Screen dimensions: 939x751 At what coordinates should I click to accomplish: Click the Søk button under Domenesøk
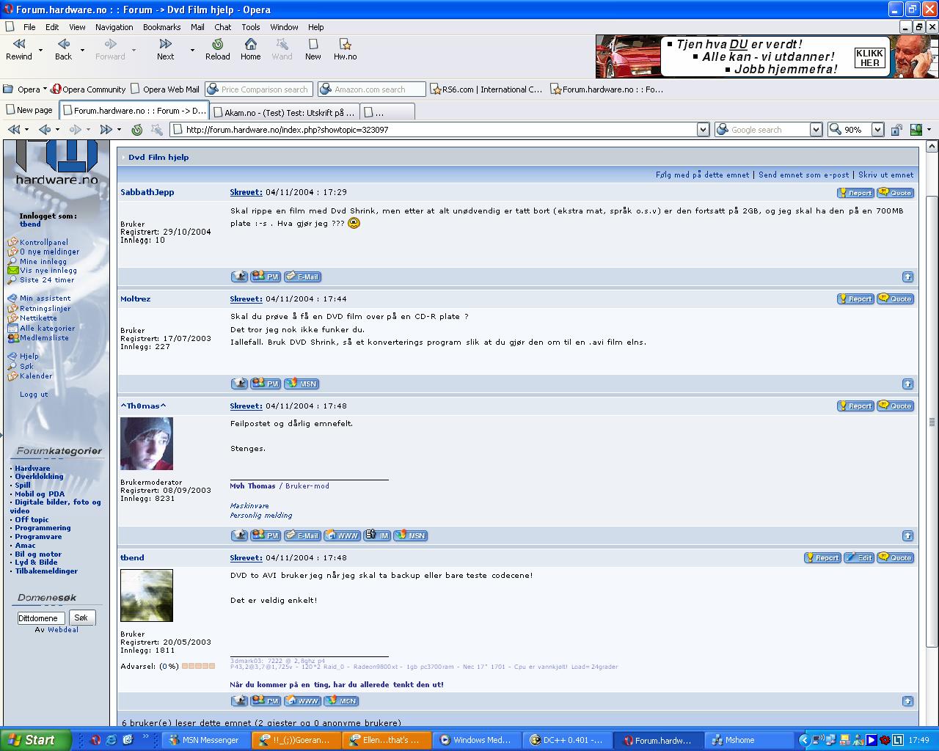click(x=81, y=618)
